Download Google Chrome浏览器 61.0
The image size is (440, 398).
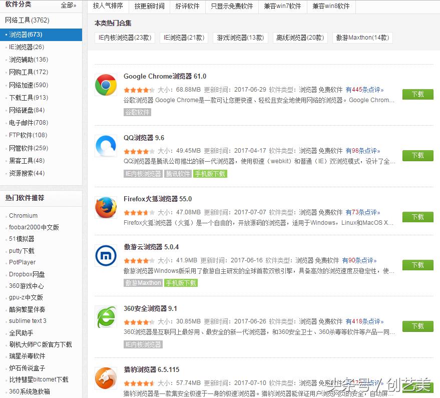(x=417, y=94)
